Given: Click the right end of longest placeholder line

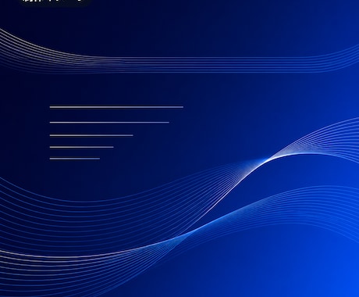Looking at the screenshot, I should 181,107.
